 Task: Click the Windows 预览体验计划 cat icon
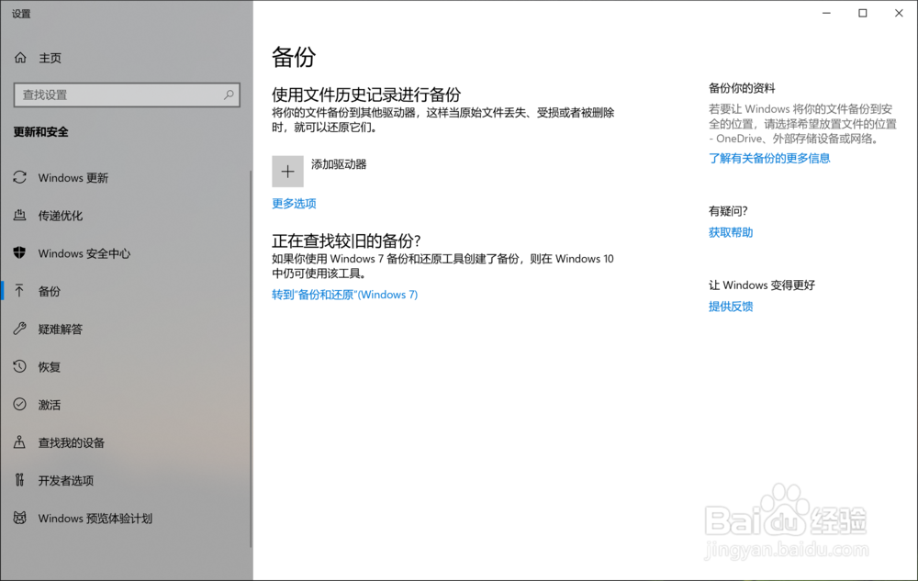tap(20, 518)
